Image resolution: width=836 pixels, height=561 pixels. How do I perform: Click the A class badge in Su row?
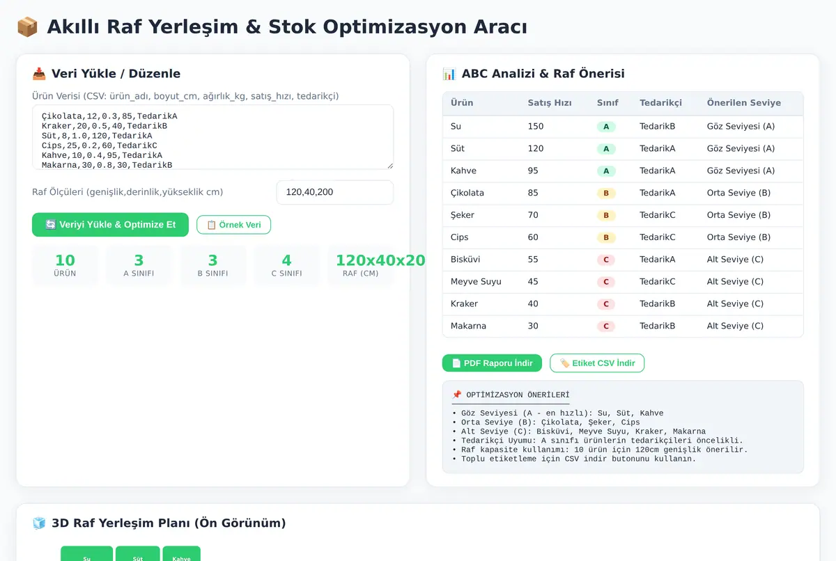[x=606, y=127]
